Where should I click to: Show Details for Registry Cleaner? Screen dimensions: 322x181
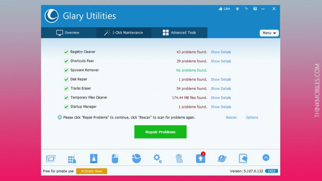coord(221,52)
